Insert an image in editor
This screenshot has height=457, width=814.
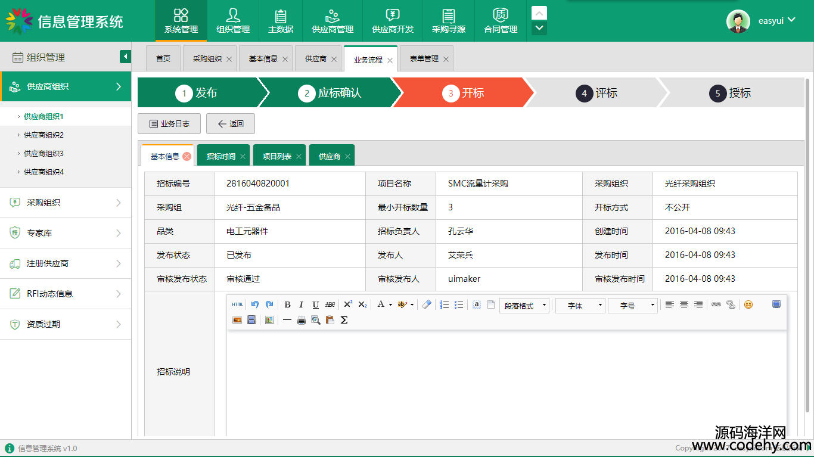(237, 320)
